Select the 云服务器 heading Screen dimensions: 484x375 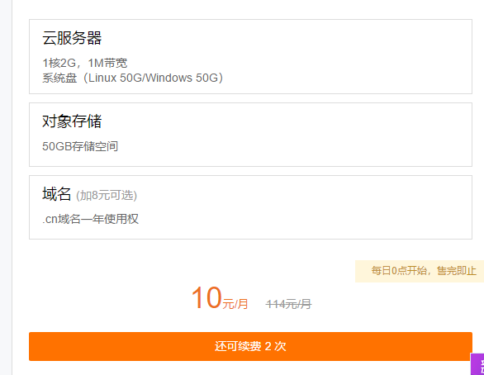coord(72,38)
